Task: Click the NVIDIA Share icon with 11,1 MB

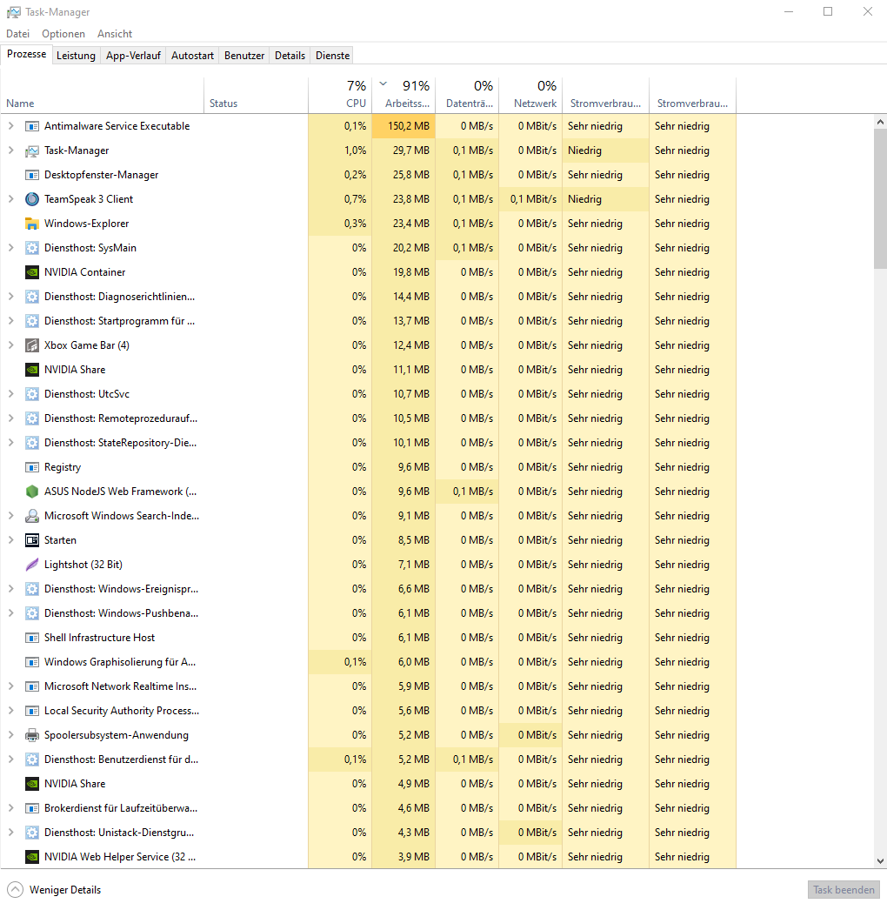Action: [x=32, y=370]
